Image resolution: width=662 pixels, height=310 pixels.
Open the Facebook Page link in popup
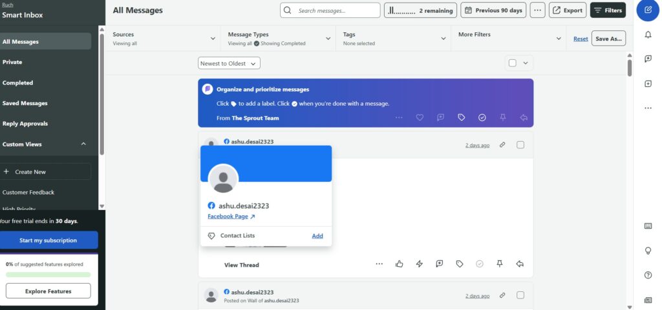231,216
